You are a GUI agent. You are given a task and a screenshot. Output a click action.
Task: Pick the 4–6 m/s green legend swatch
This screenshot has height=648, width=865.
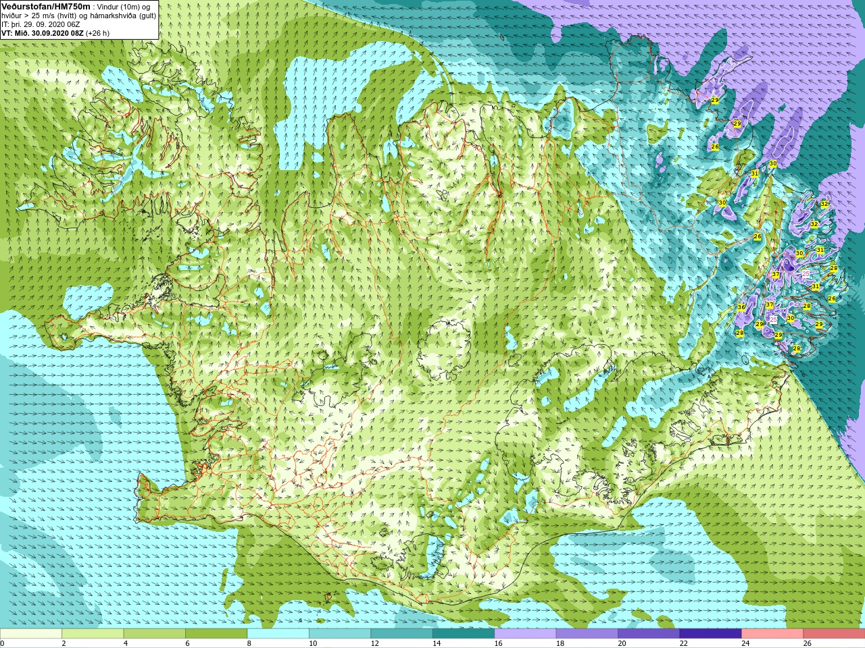(155, 634)
